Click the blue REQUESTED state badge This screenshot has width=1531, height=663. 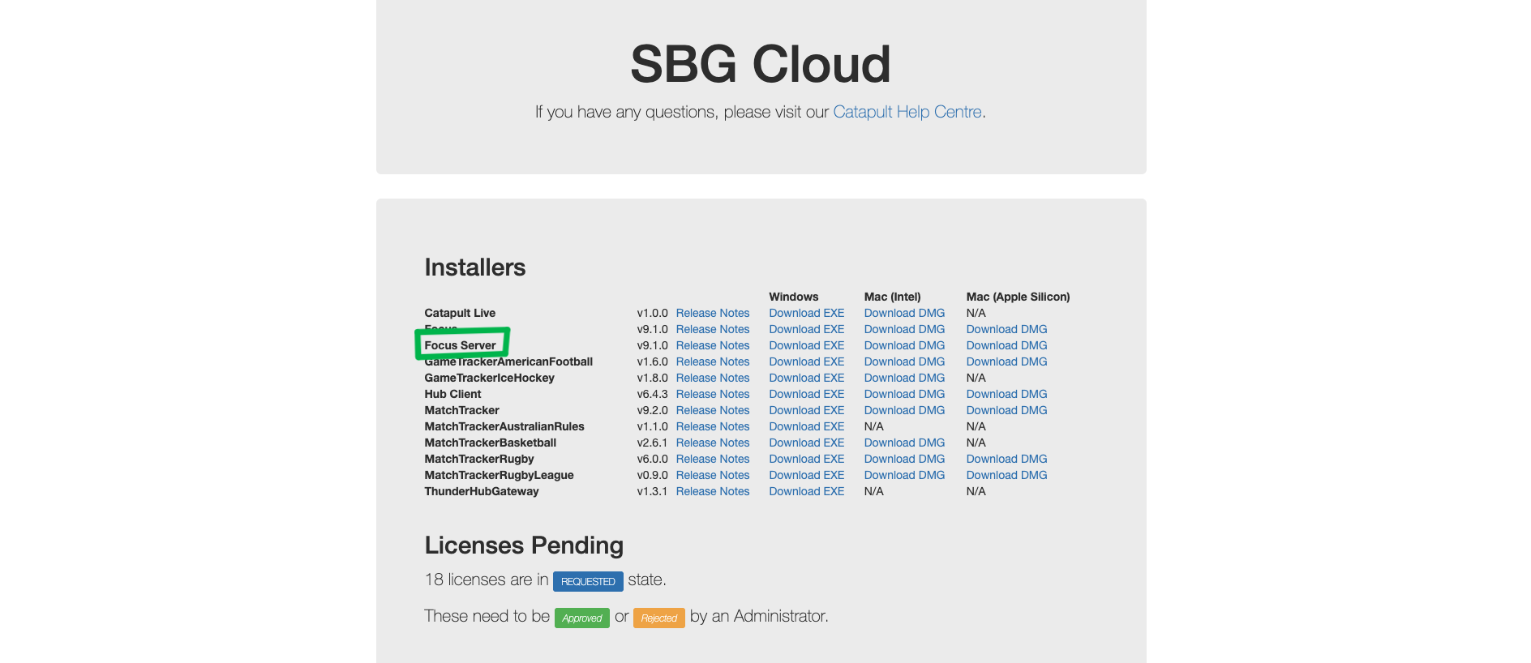588,581
